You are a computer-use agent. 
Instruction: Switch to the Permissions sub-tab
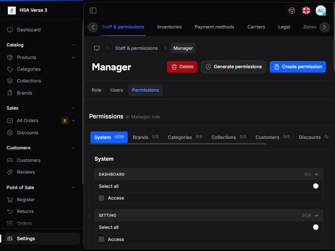[145, 90]
